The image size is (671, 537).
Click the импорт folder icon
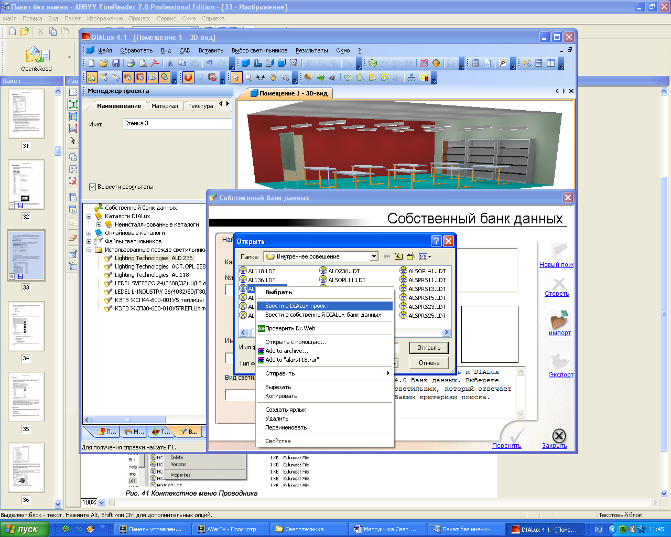pyautogui.click(x=559, y=319)
